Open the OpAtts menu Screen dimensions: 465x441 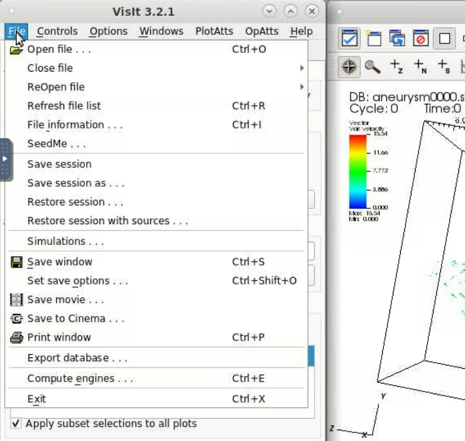tap(262, 31)
